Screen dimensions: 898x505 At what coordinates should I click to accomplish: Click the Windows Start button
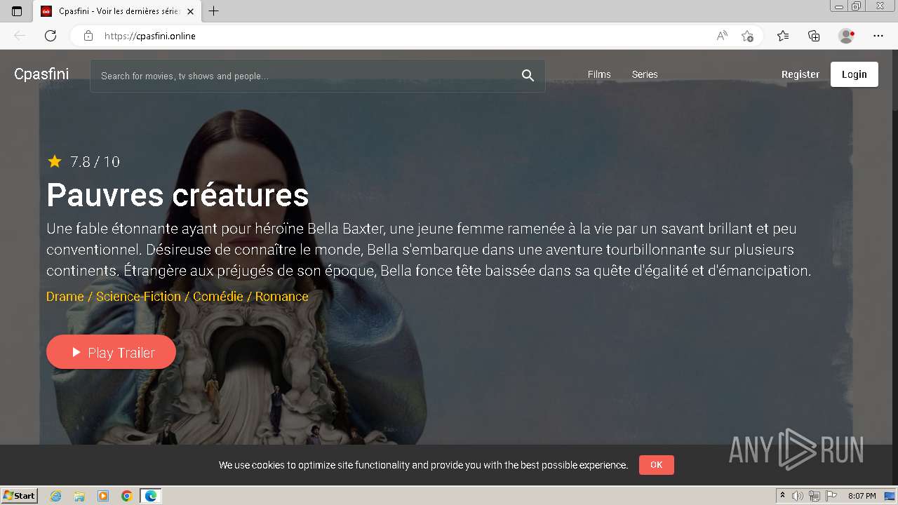(20, 496)
